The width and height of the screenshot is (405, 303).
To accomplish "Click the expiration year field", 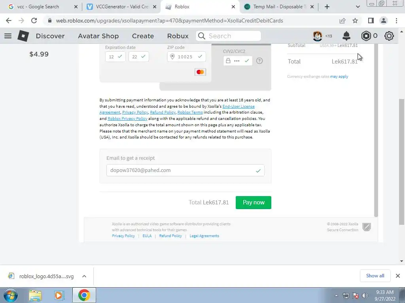I will pyautogui.click(x=139, y=57).
